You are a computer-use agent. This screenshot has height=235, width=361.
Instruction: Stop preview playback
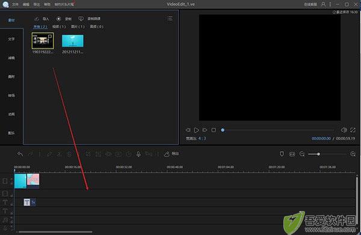[214, 130]
